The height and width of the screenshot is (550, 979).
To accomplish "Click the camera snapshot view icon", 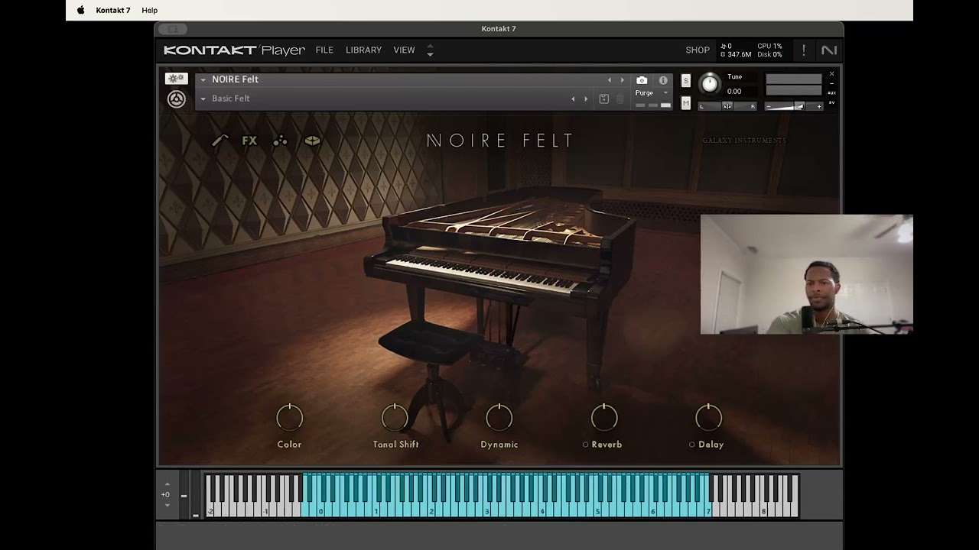I will pos(642,80).
